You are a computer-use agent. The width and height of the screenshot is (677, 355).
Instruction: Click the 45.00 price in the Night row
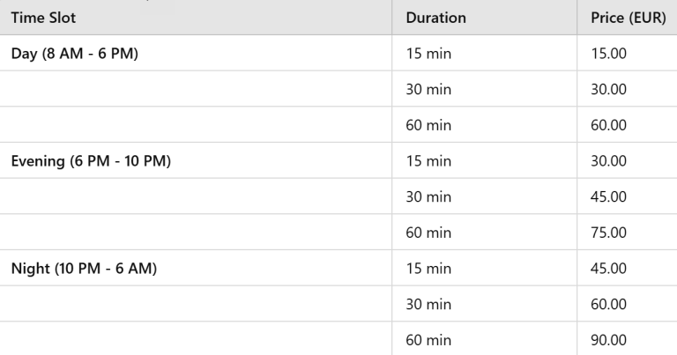(x=609, y=269)
